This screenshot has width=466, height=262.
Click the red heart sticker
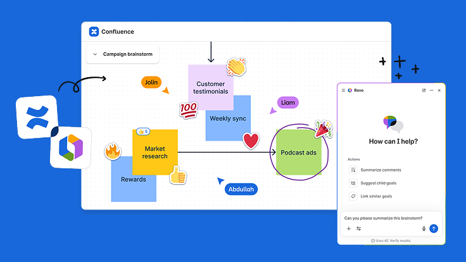click(251, 140)
